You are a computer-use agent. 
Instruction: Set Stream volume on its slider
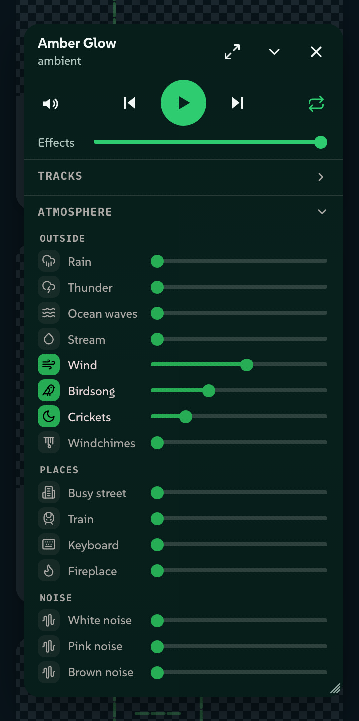[x=239, y=339]
